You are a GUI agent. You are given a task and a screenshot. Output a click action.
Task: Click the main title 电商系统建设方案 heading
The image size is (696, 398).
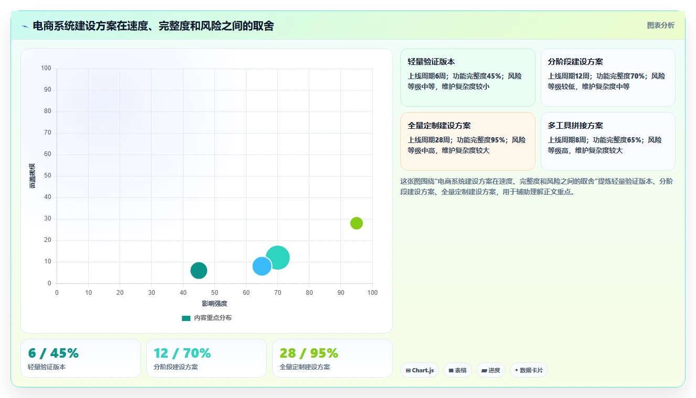pyautogui.click(x=153, y=26)
